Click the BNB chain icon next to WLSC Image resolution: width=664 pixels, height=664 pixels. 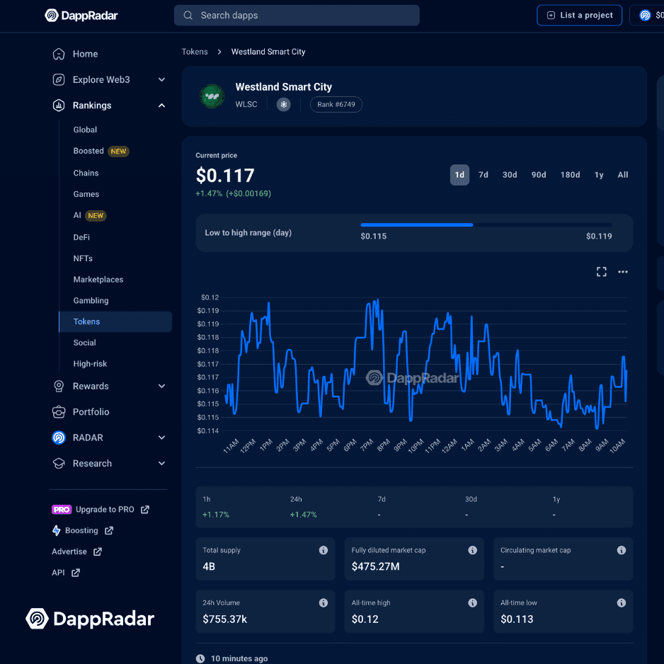[x=283, y=104]
